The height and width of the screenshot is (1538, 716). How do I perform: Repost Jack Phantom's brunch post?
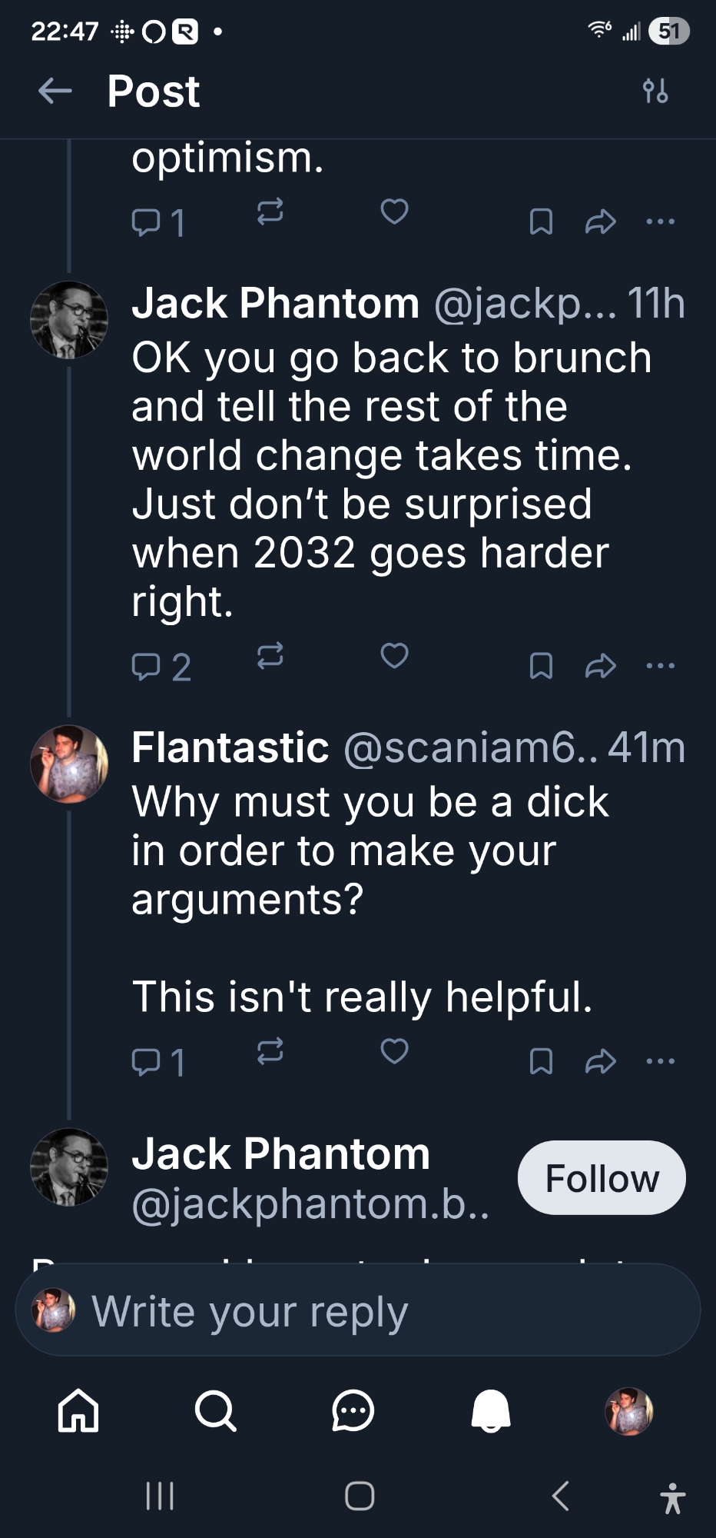pos(270,657)
